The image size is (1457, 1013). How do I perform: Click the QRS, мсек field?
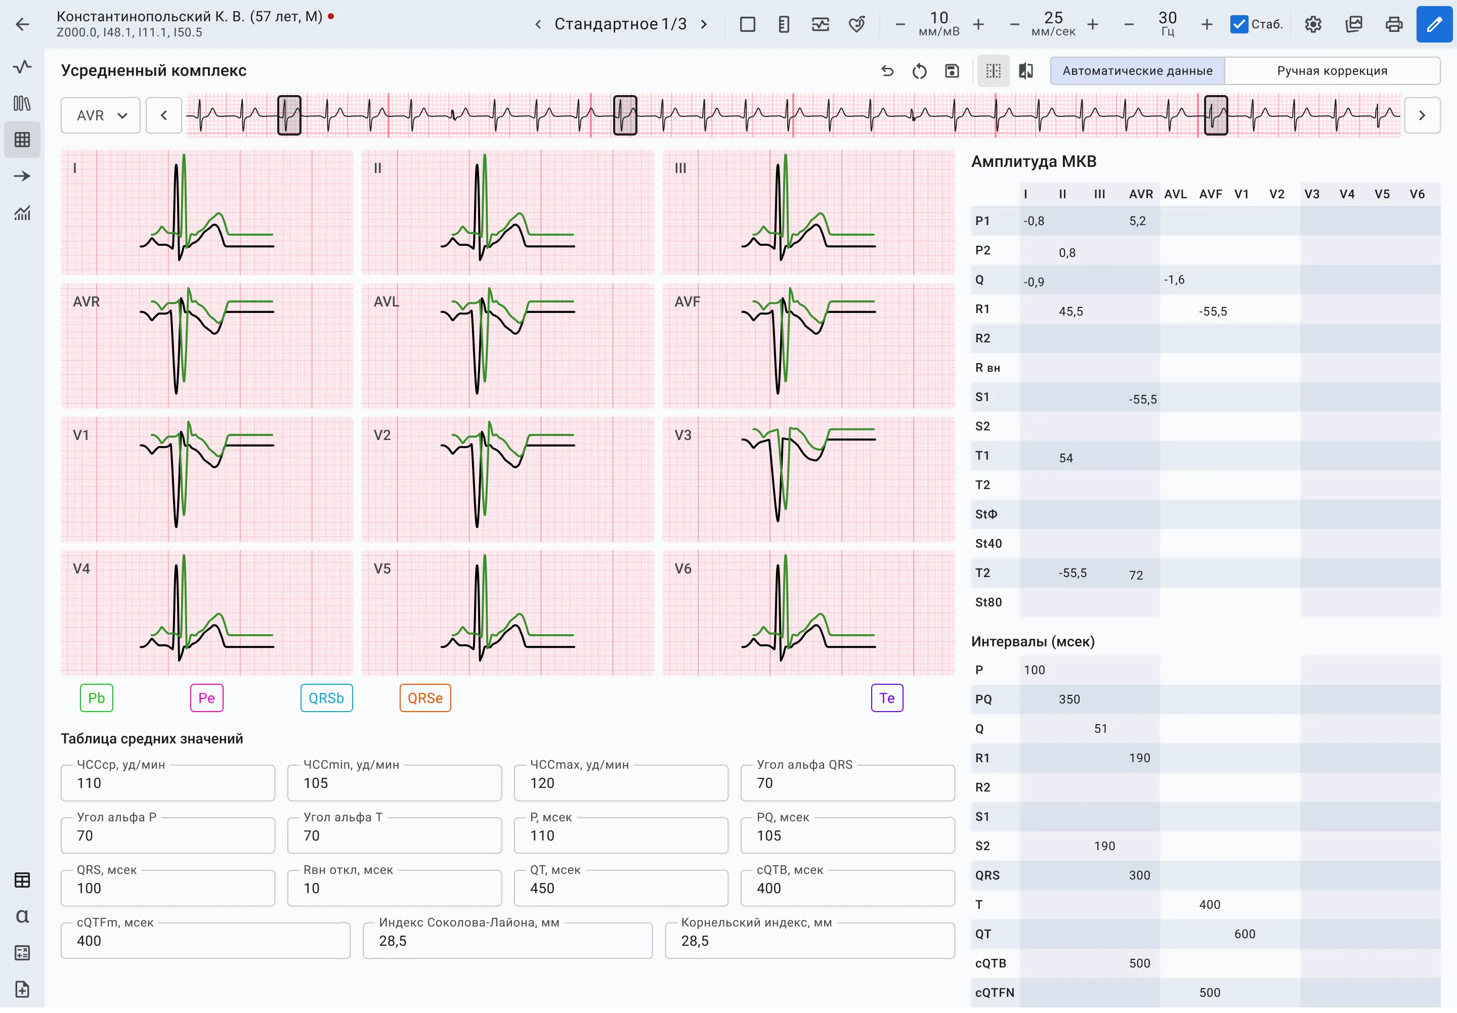click(x=167, y=888)
